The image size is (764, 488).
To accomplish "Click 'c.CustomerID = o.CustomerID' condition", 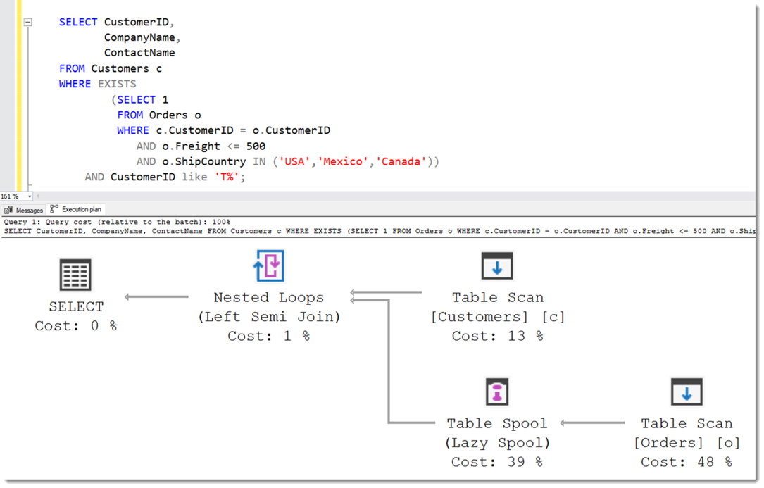I will click(243, 131).
